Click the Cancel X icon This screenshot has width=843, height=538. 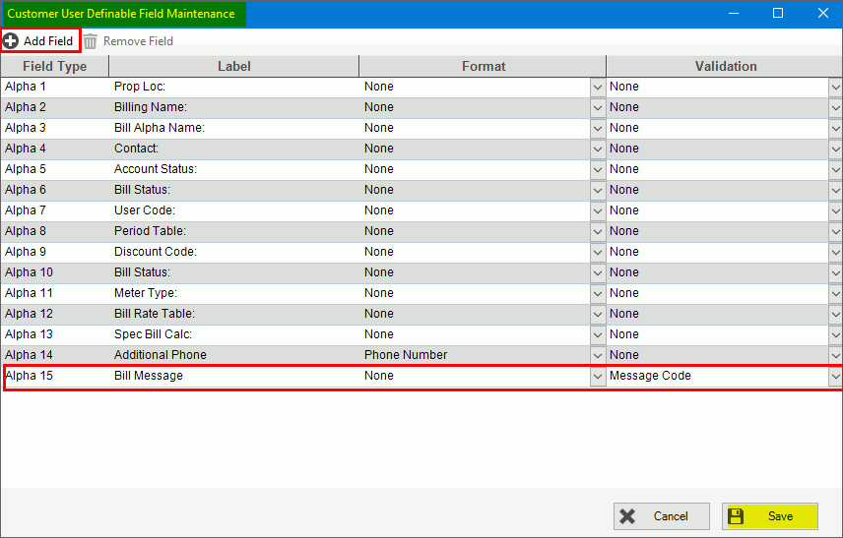tap(627, 516)
